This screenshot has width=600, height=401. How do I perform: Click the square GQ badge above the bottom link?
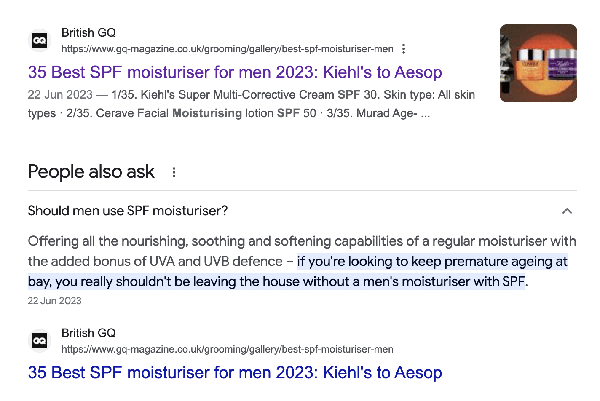40,340
